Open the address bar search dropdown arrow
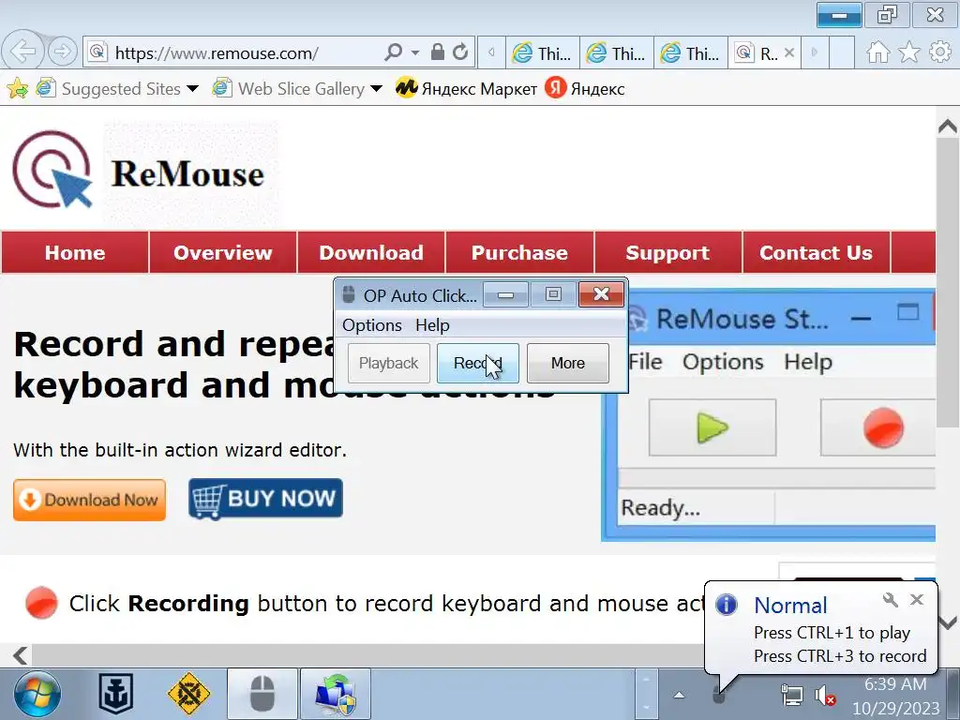960x720 pixels. click(415, 52)
